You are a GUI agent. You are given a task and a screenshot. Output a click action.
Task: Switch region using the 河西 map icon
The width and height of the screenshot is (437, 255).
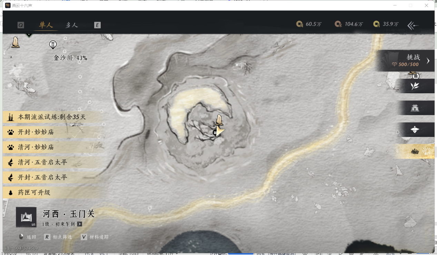pyautogui.click(x=26, y=217)
